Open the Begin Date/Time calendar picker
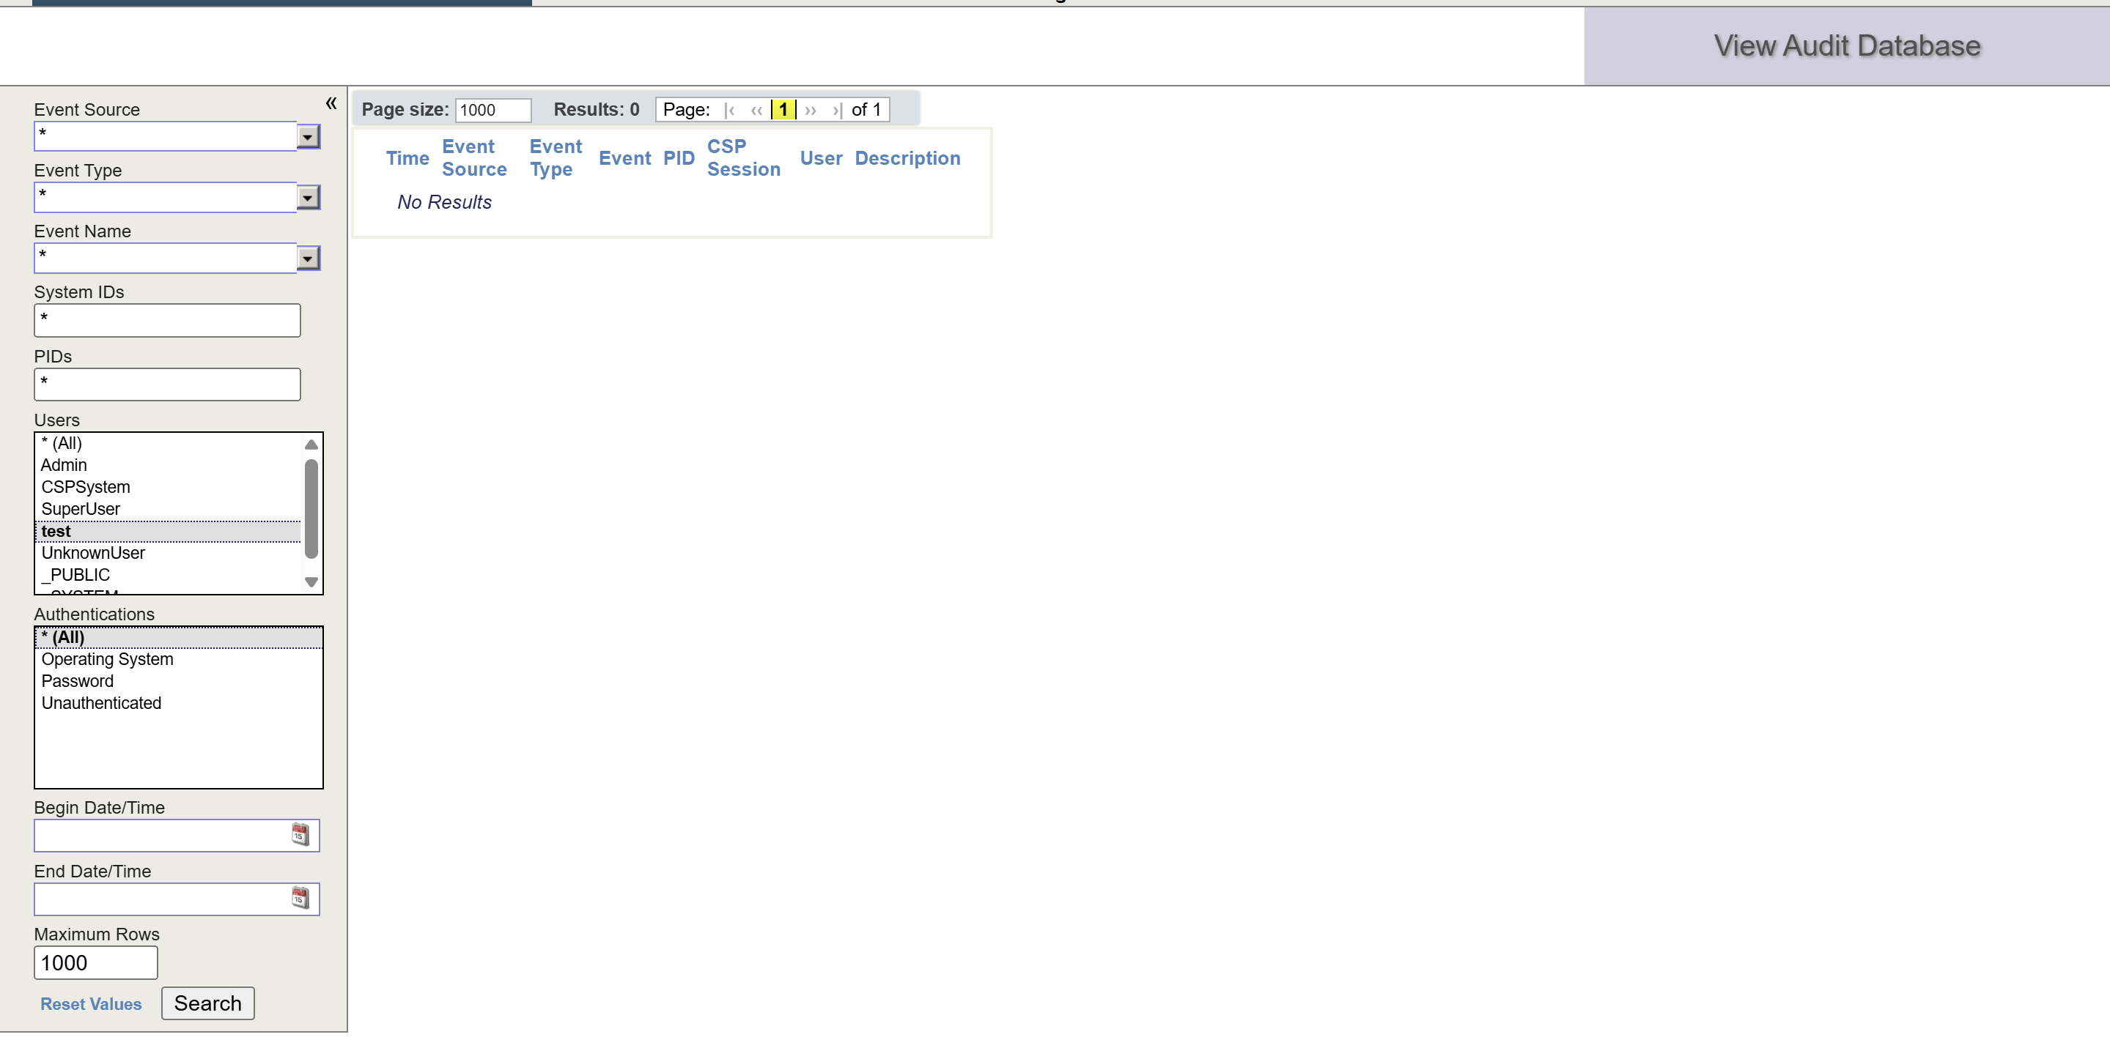The height and width of the screenshot is (1048, 2110). point(300,834)
